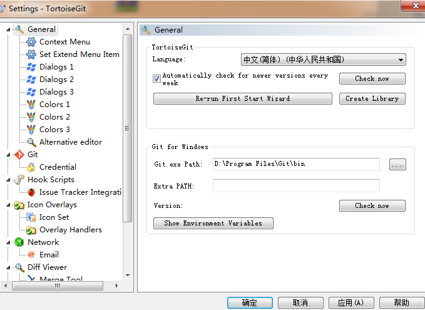Click the Overlay Handlers folder icon
Image resolution: width=425 pixels, height=310 pixels.
pos(31,230)
